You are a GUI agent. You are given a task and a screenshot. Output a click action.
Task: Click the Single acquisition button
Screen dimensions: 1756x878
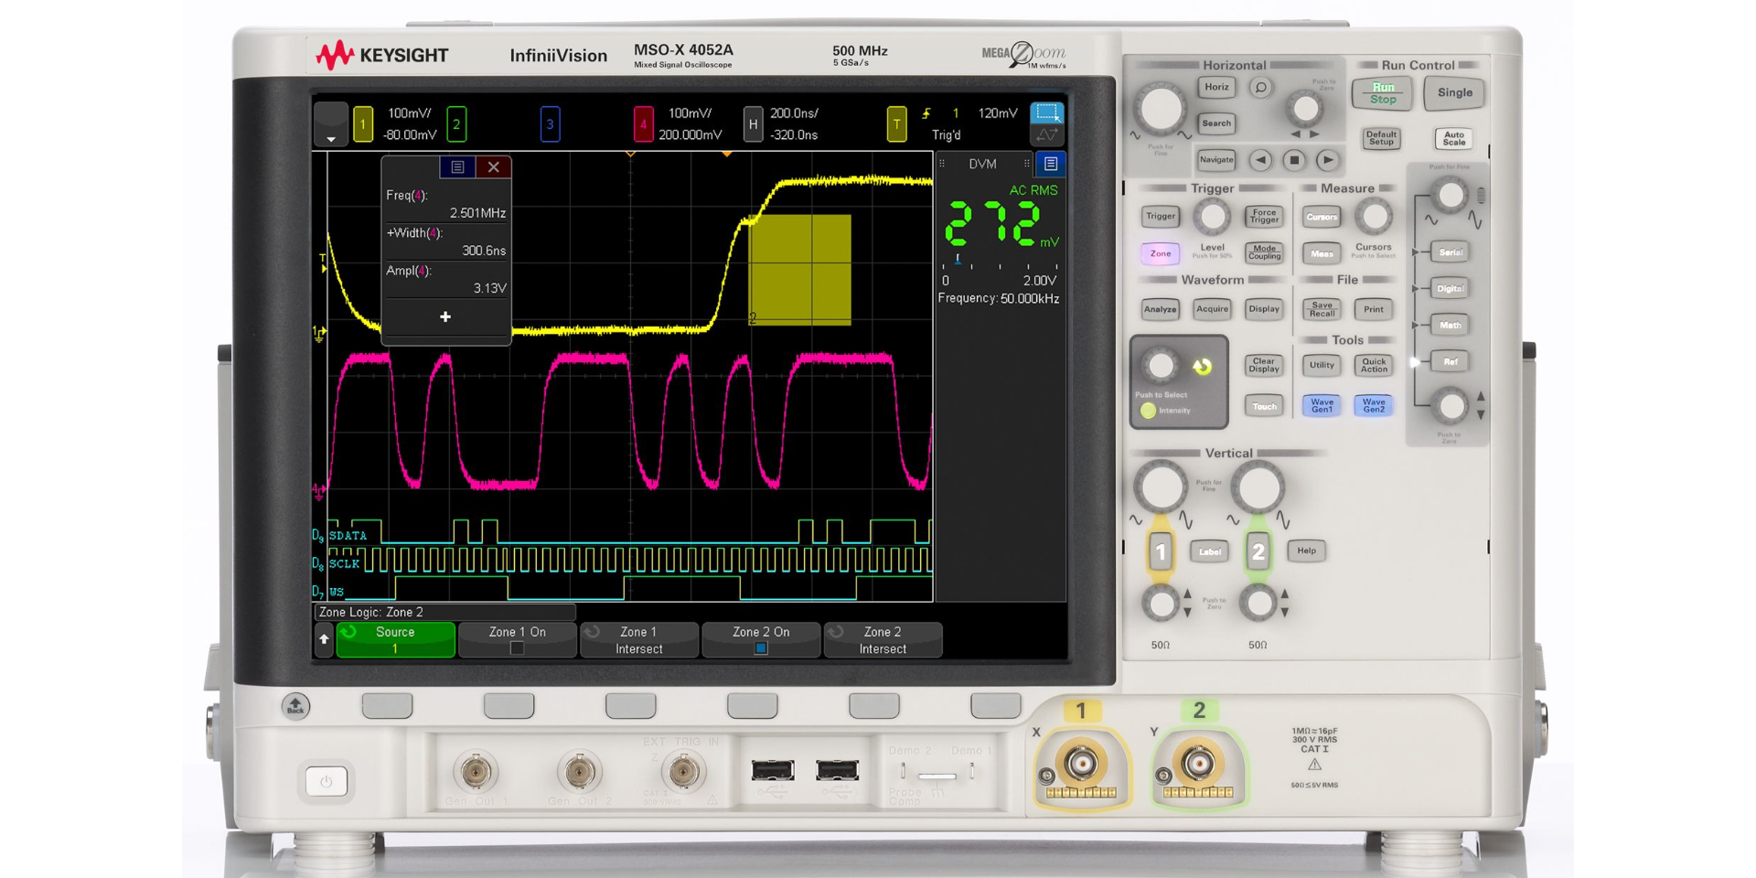tap(1454, 93)
